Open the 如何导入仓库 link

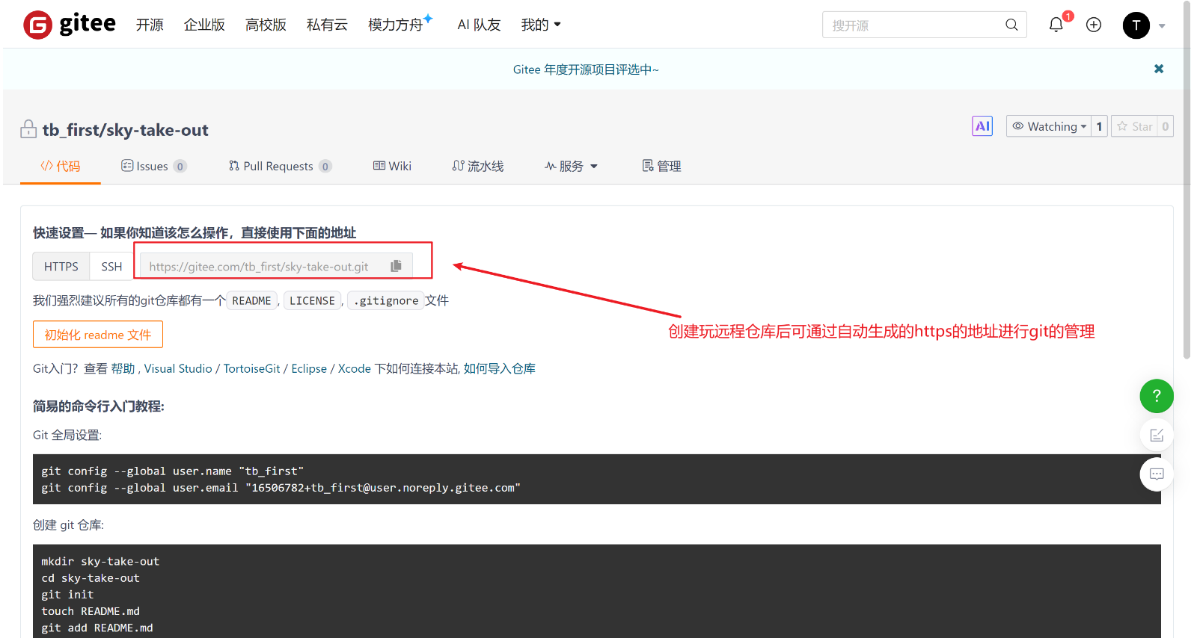click(500, 368)
